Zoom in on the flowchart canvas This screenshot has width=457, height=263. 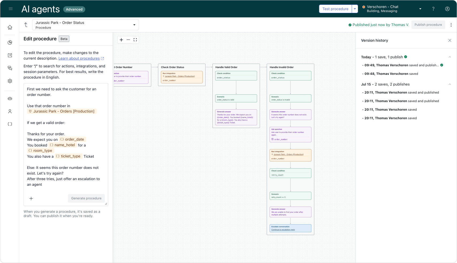[121, 40]
